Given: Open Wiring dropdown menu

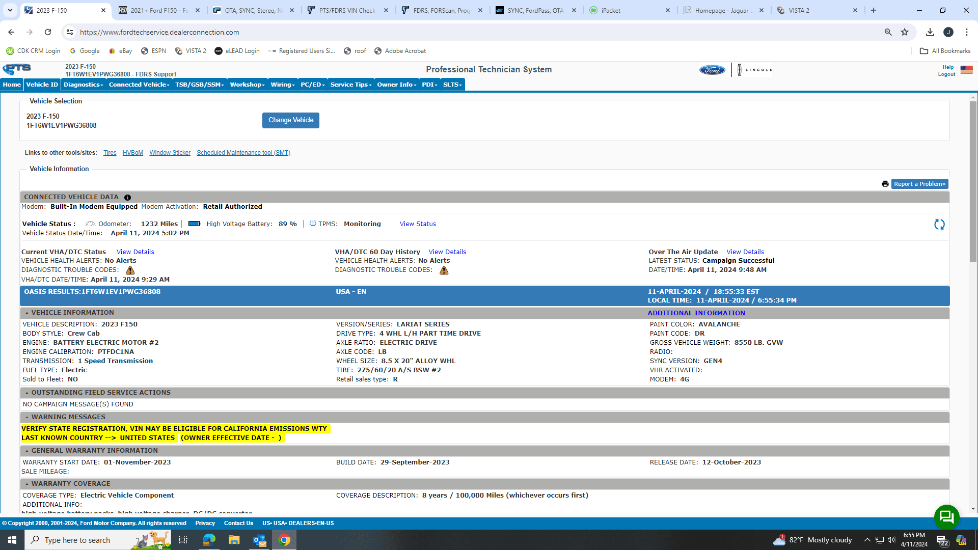Looking at the screenshot, I should pos(283,85).
